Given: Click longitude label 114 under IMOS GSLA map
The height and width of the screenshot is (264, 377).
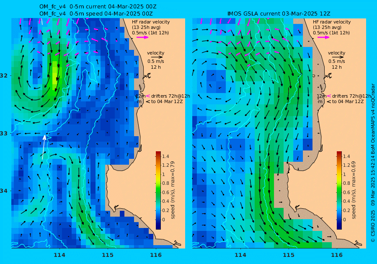Looking at the screenshot, I should [240, 255].
